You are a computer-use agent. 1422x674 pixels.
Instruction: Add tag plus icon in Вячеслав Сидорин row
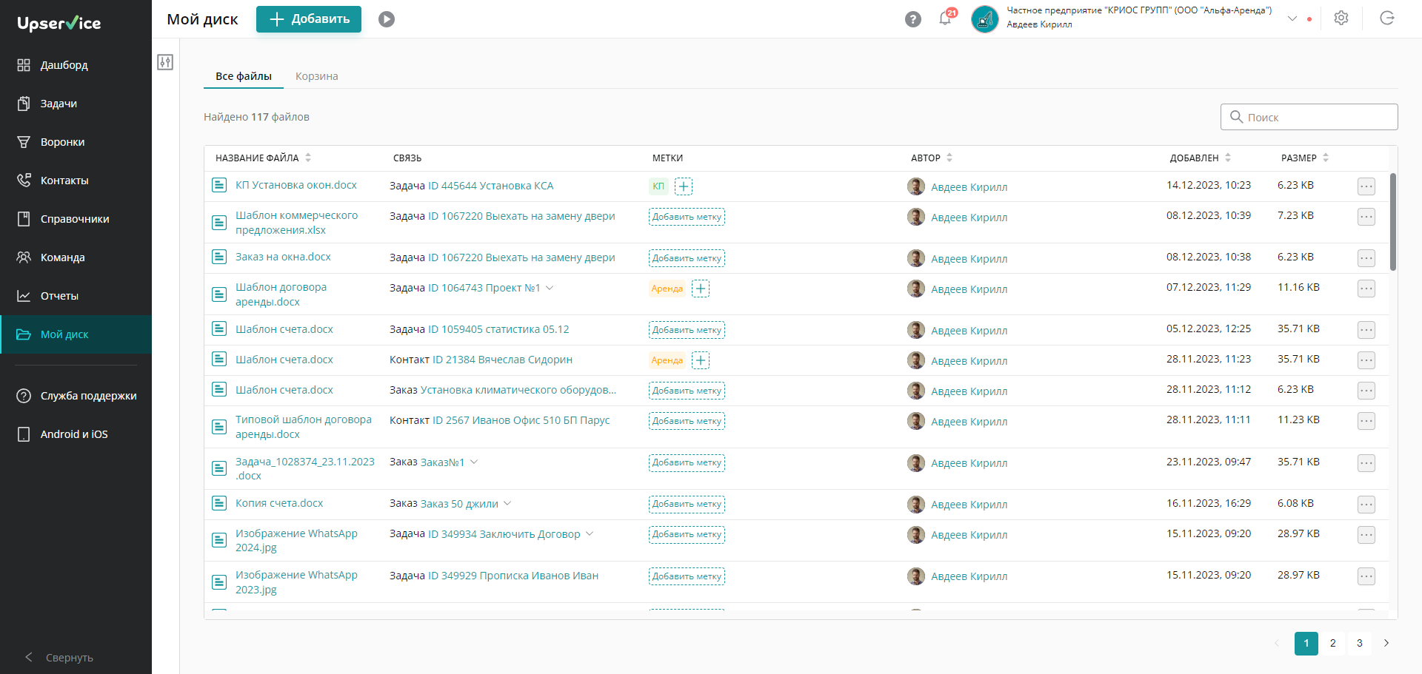click(701, 360)
